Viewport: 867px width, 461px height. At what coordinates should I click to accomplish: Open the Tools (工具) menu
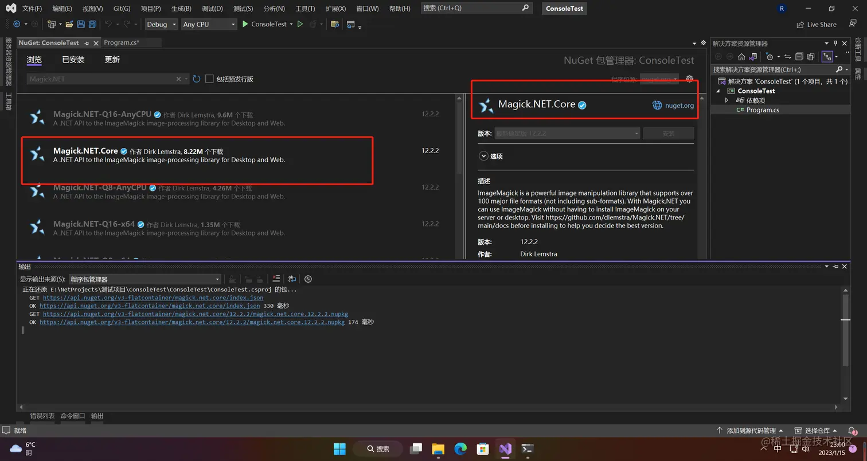(x=305, y=9)
